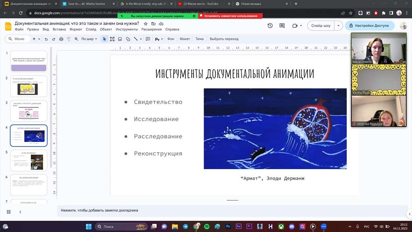The image size is (412, 232).
Task: Expand the Слайд-шоу options dropdown arrow
Action: (x=338, y=25)
